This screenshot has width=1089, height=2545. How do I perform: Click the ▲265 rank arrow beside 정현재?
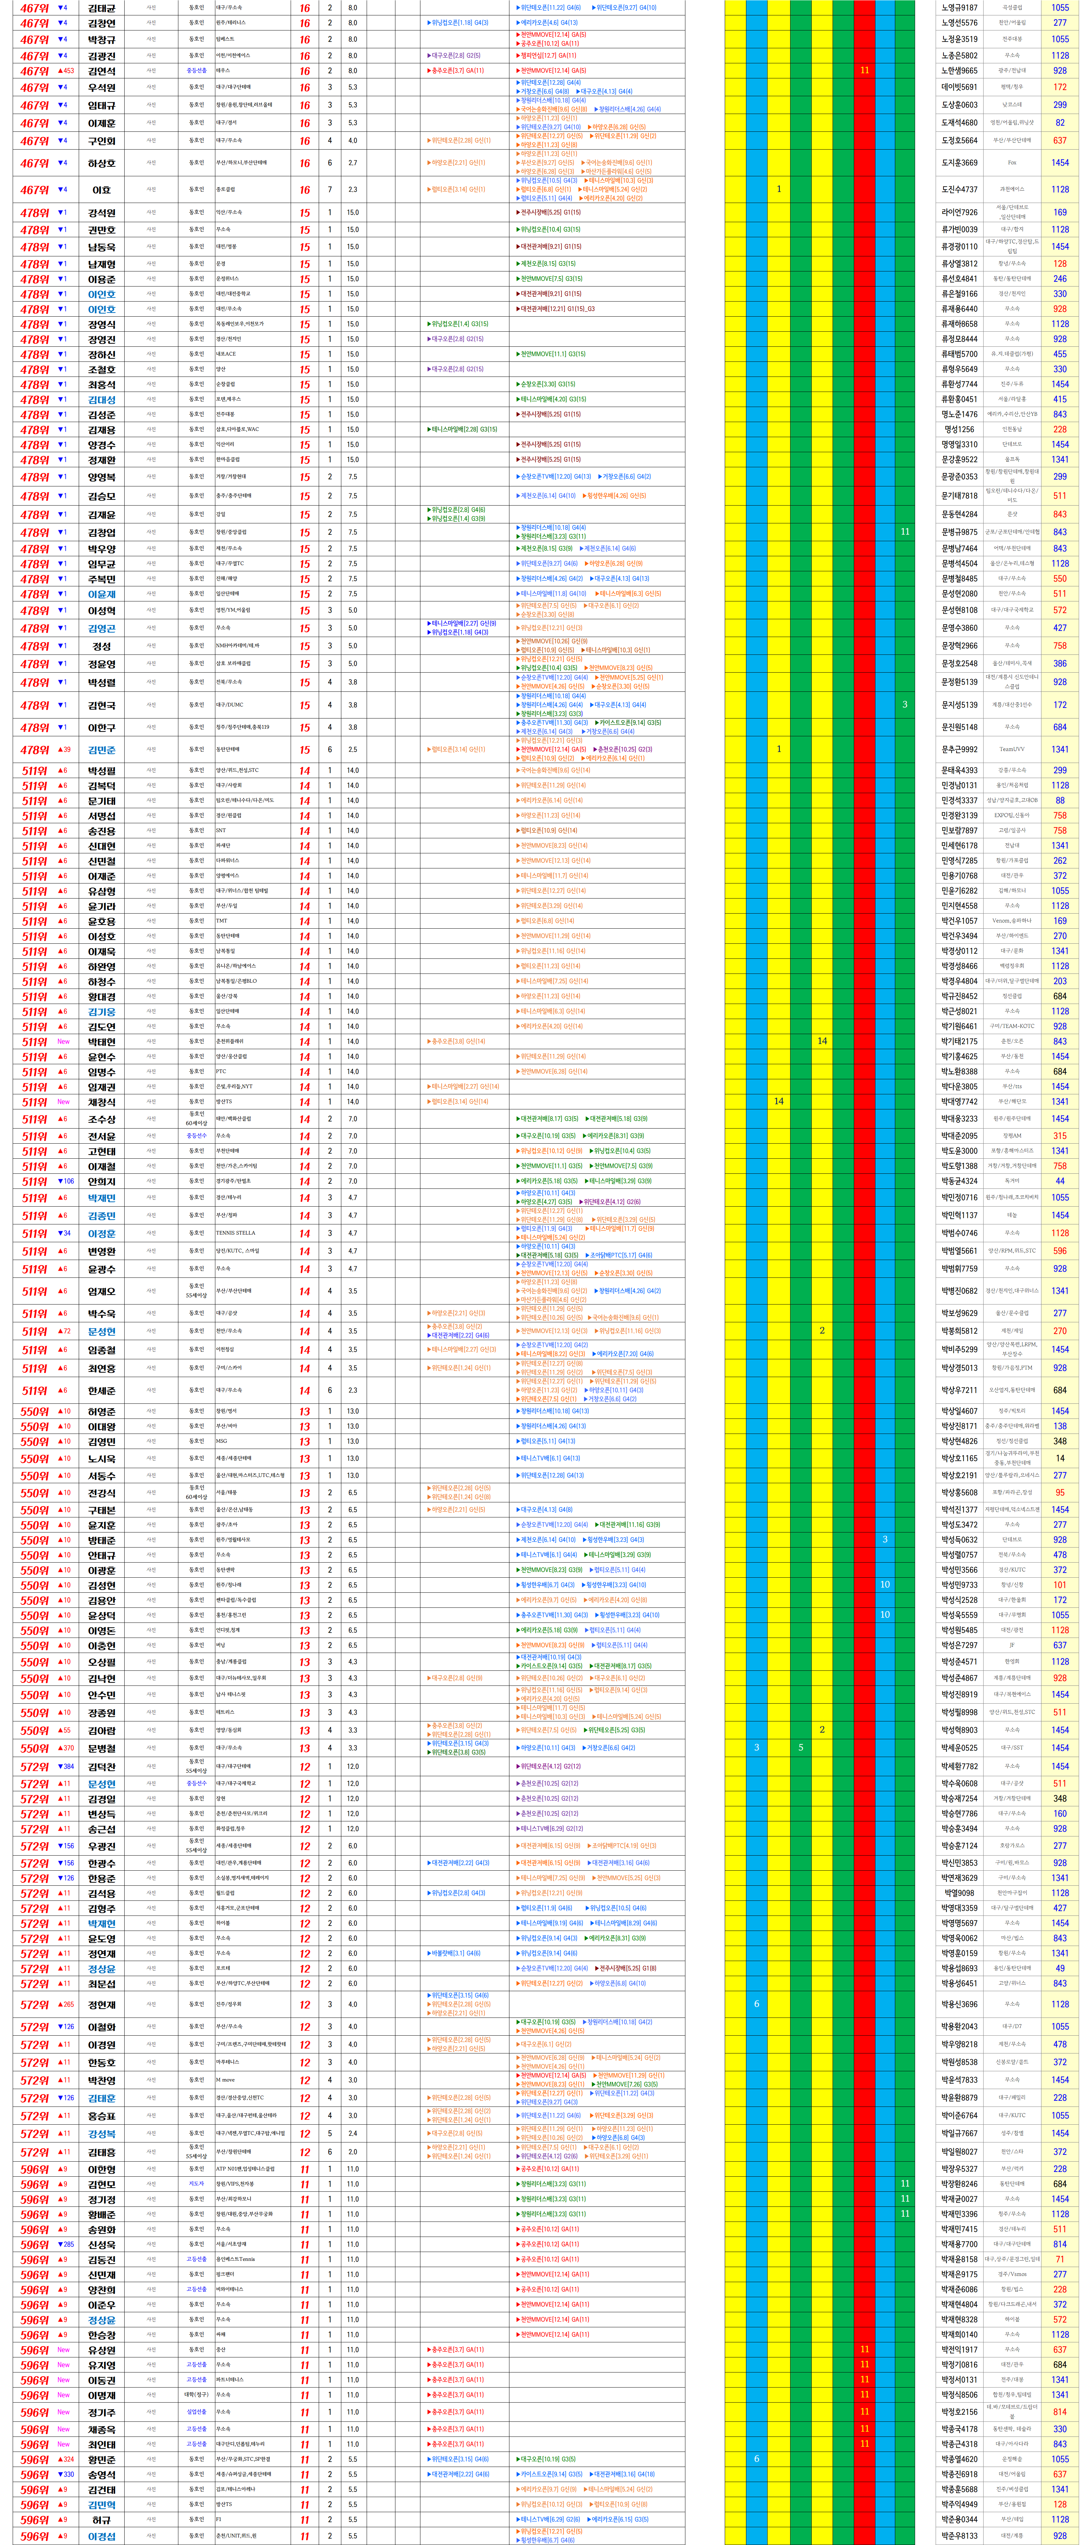pyautogui.click(x=65, y=2005)
